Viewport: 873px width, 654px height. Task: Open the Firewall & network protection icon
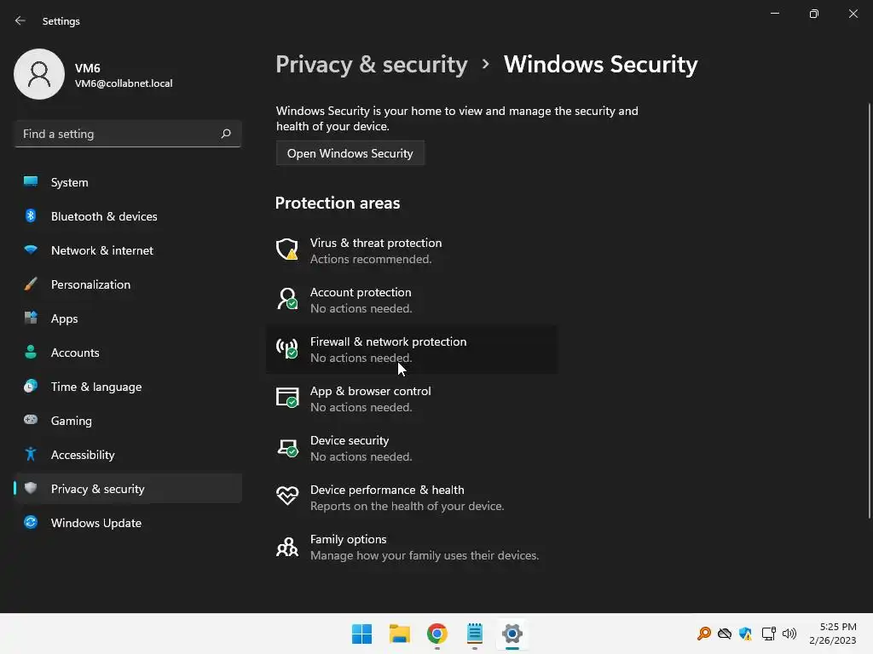pos(287,348)
